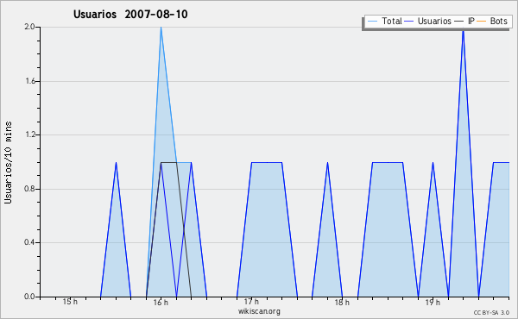Click the 19 h axis label

click(x=433, y=302)
